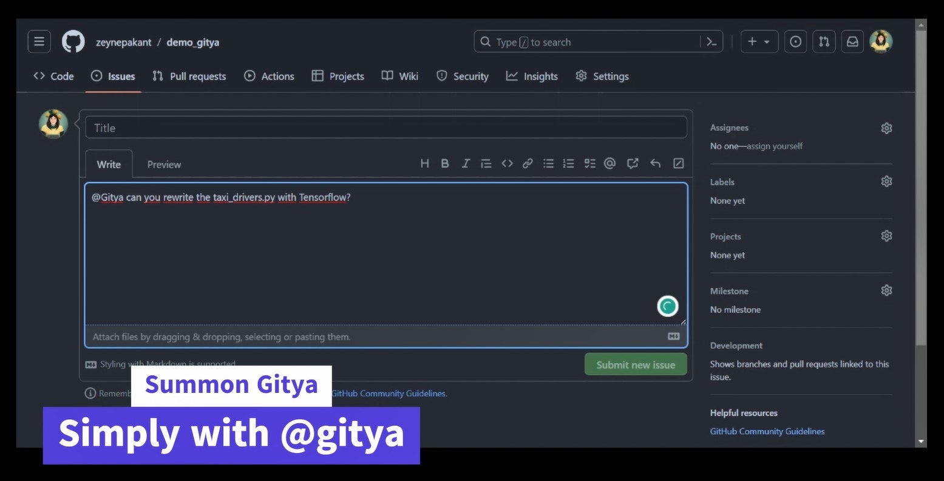Insert a quote block icon
This screenshot has height=481, width=944.
pyautogui.click(x=486, y=163)
